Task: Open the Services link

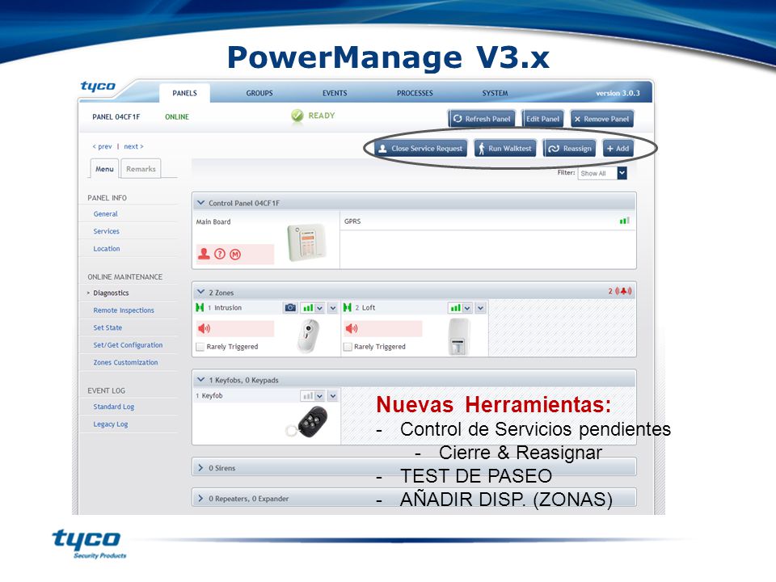Action: pos(107,231)
